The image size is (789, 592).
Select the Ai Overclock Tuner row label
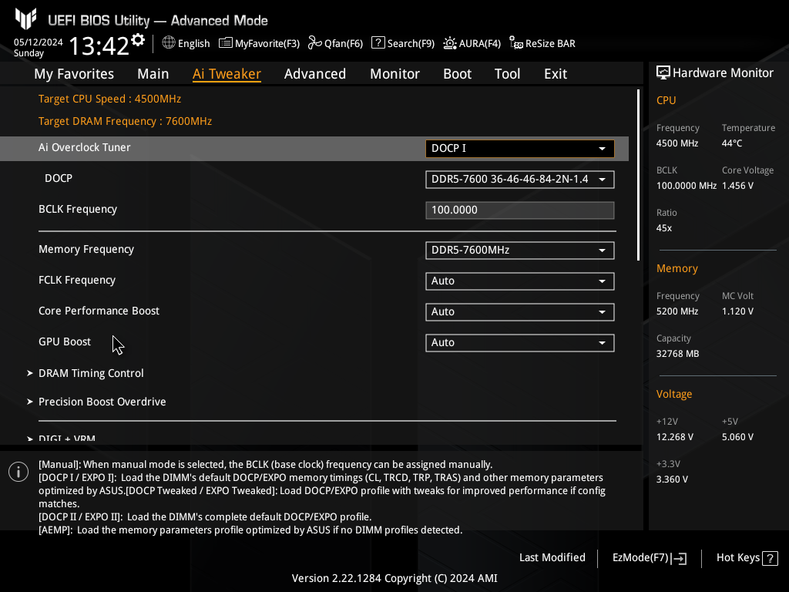tap(85, 147)
